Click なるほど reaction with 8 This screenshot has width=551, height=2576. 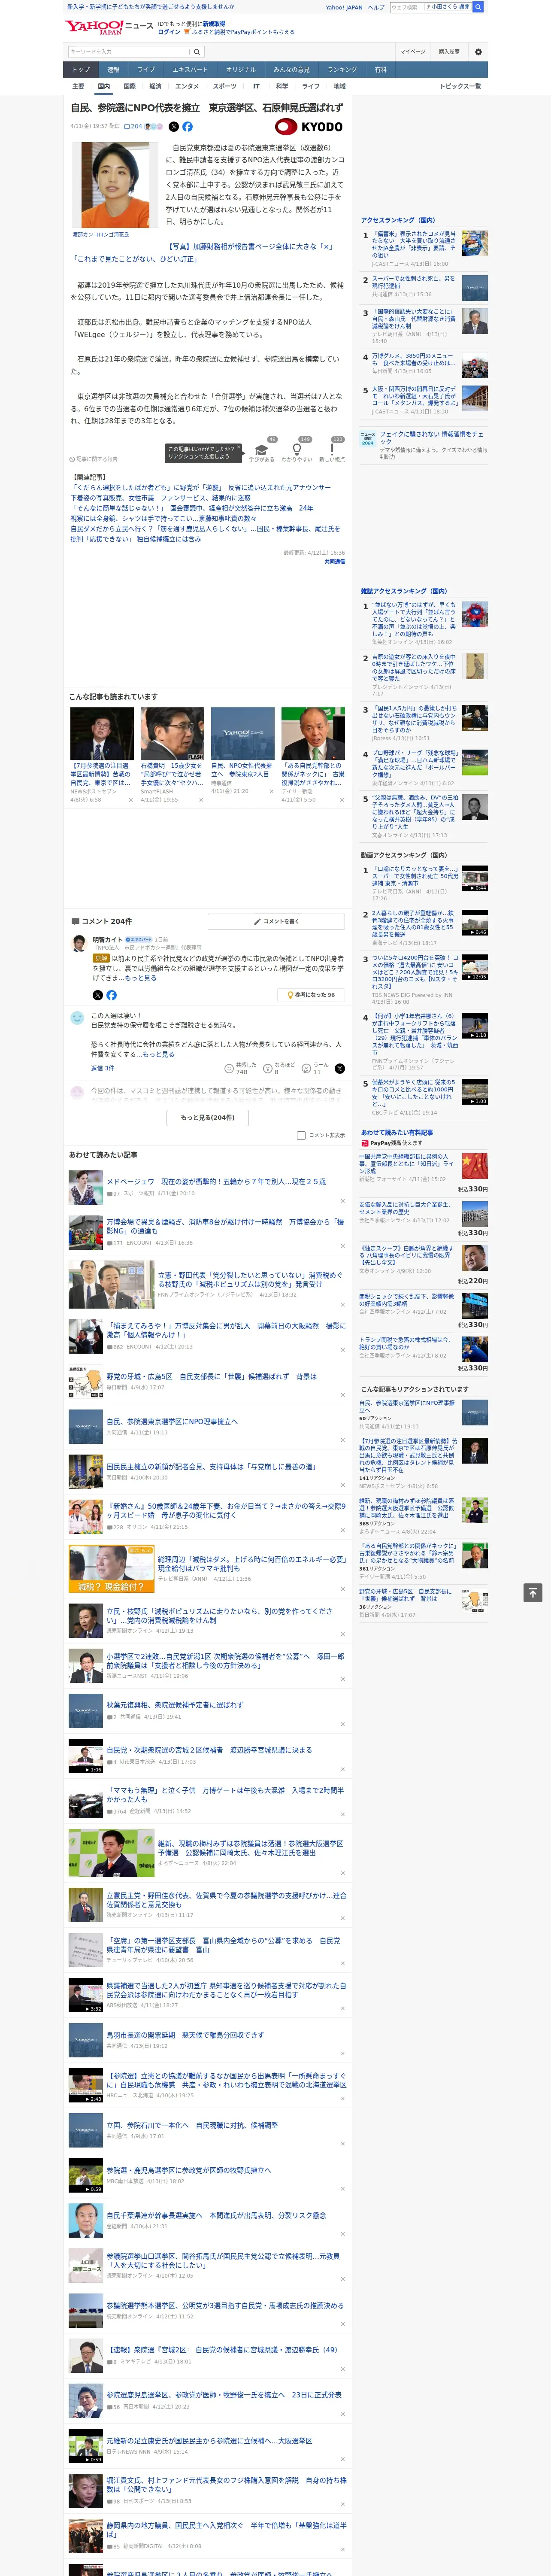279,1068
